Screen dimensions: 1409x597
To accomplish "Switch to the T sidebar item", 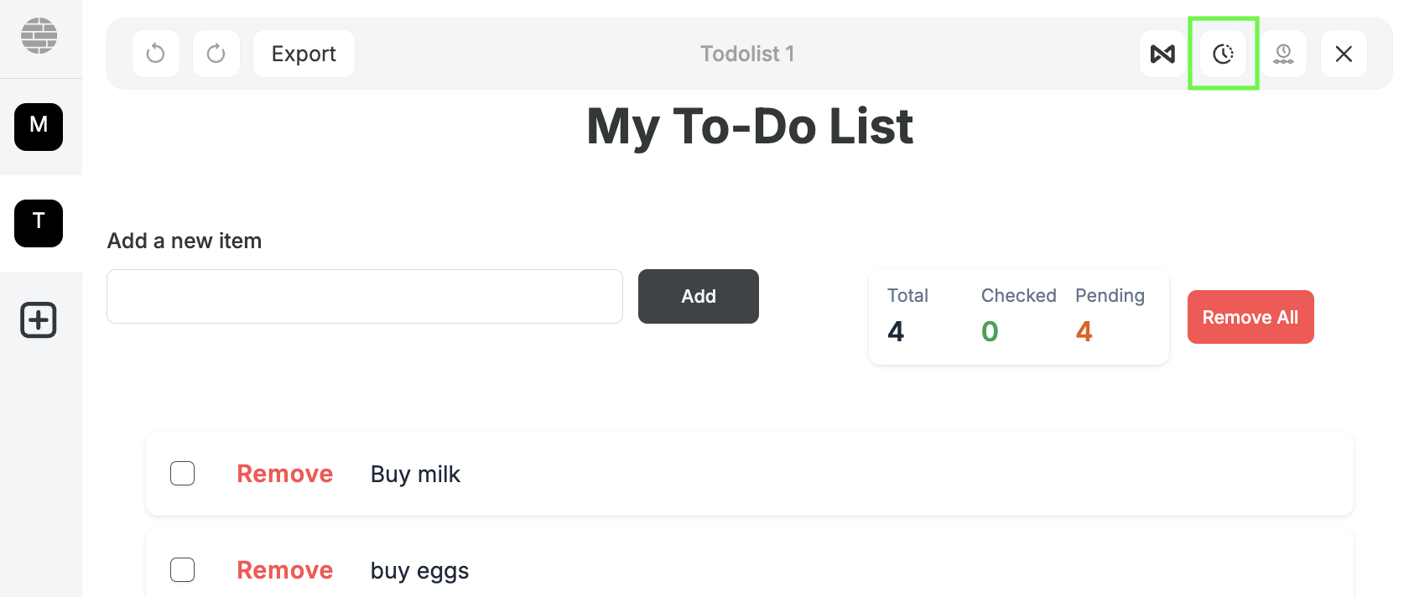I will point(39,223).
